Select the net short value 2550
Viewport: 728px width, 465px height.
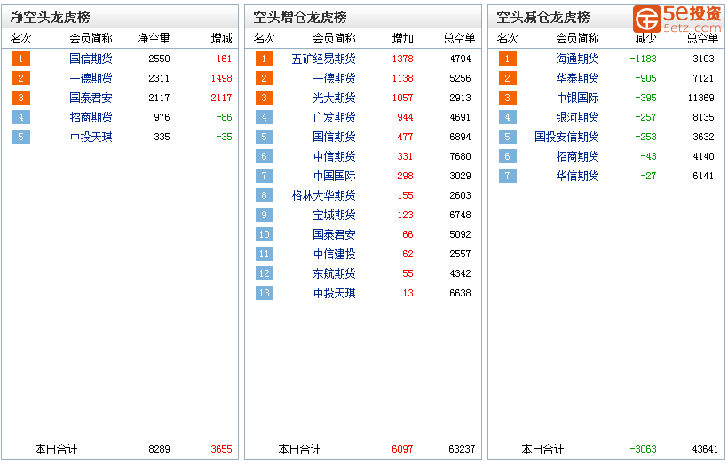[159, 59]
